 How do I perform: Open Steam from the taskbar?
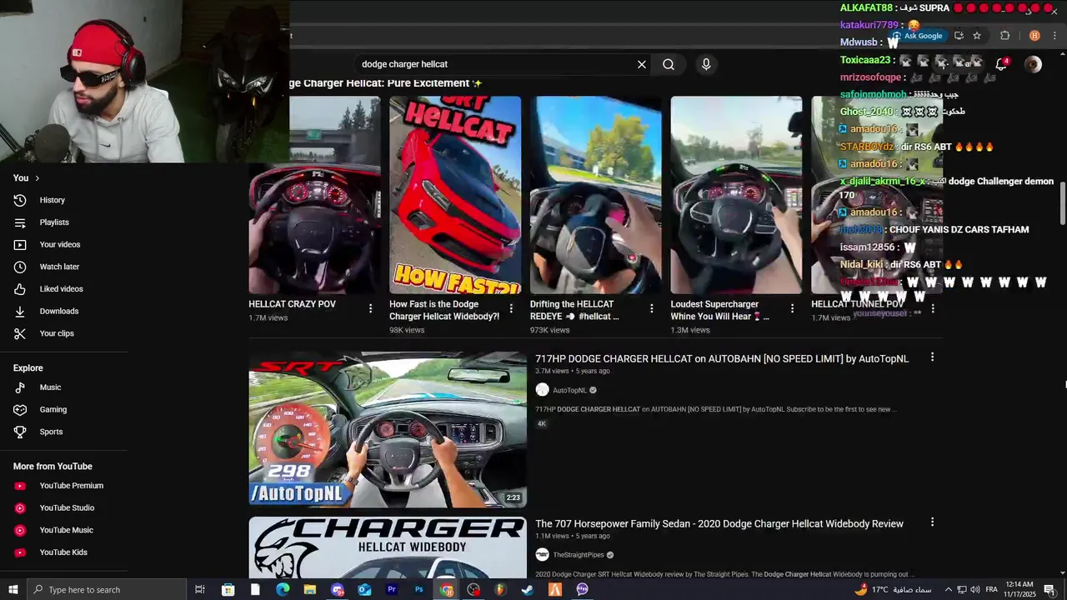coord(528,590)
